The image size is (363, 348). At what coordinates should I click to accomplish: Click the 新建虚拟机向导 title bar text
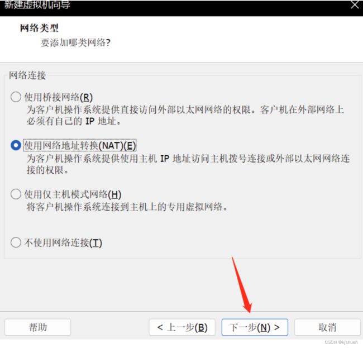point(37,4)
